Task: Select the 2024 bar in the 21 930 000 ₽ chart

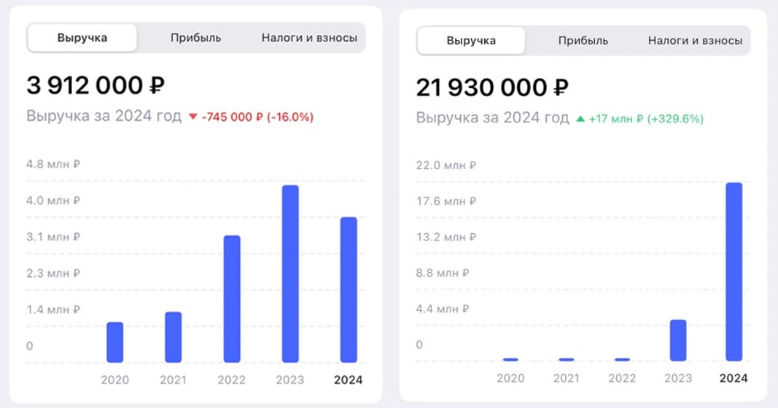Action: click(x=734, y=271)
